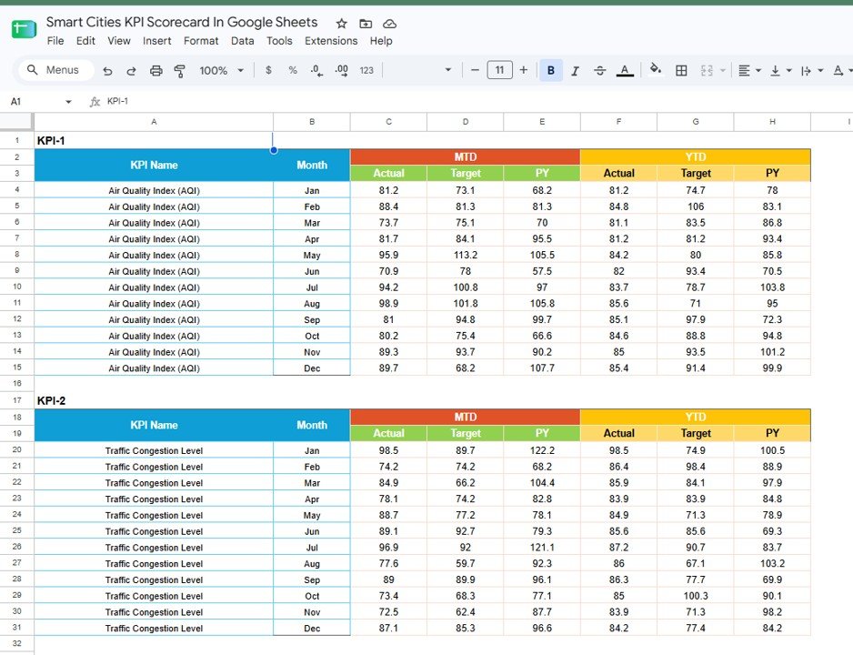Check the cloud save status icon
Screen dimensions: 853x655
click(389, 24)
